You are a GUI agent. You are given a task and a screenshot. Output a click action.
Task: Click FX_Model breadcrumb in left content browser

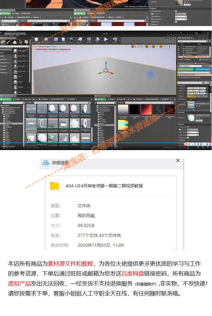71,99
